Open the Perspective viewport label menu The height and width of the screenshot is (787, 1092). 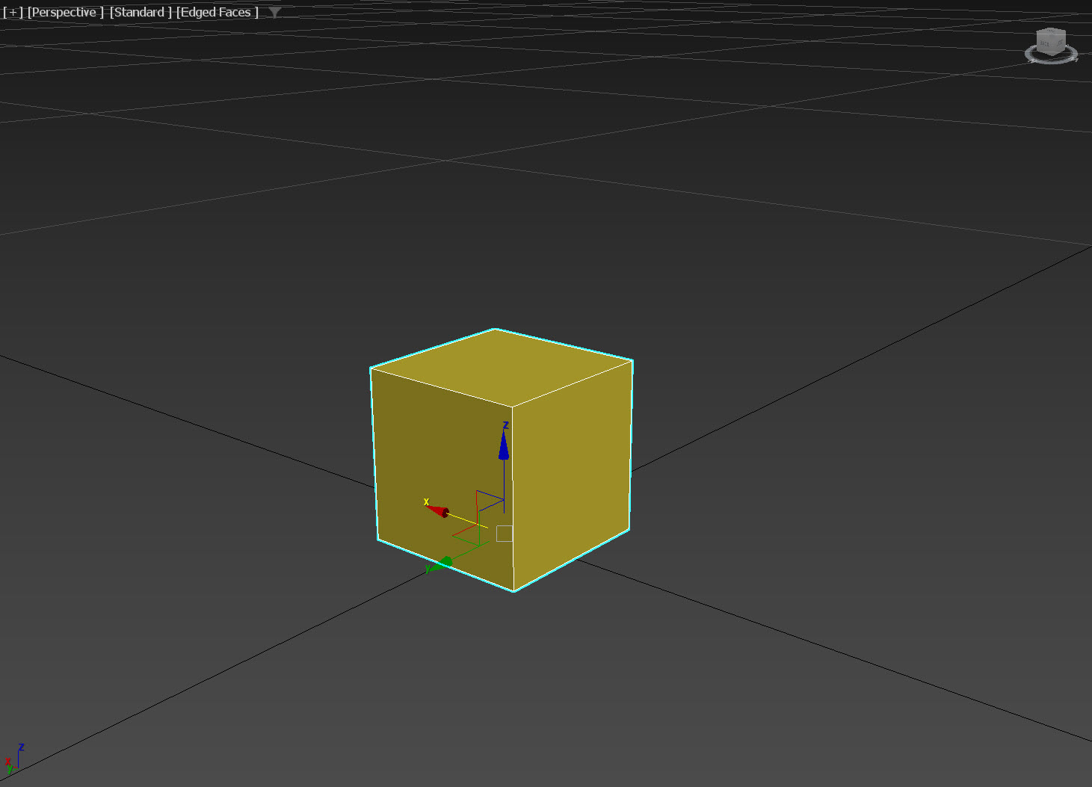pos(66,12)
